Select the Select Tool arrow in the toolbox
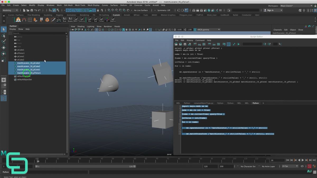The height and width of the screenshot is (178, 317). pyautogui.click(x=3, y=30)
